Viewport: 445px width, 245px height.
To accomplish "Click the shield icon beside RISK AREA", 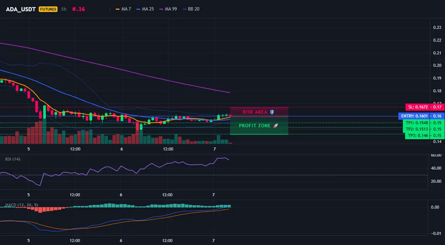I will (272, 112).
